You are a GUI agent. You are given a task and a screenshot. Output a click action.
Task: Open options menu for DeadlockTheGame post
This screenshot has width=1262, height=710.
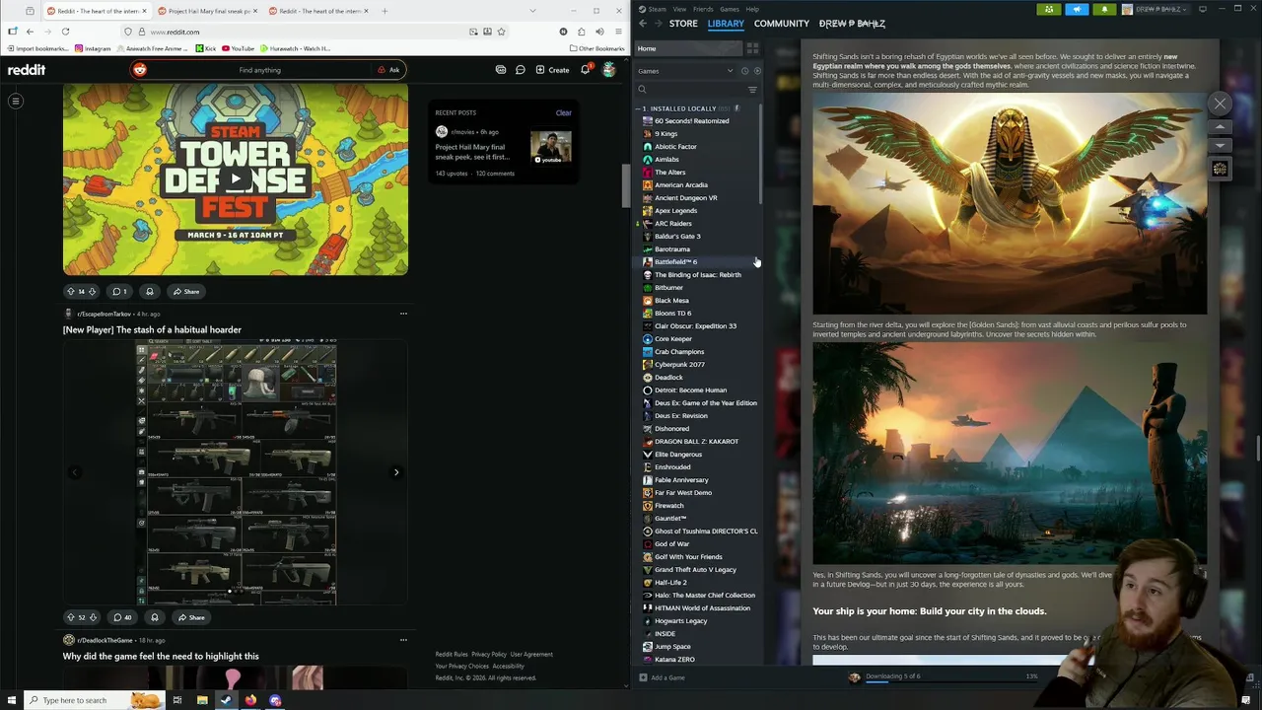pyautogui.click(x=403, y=640)
